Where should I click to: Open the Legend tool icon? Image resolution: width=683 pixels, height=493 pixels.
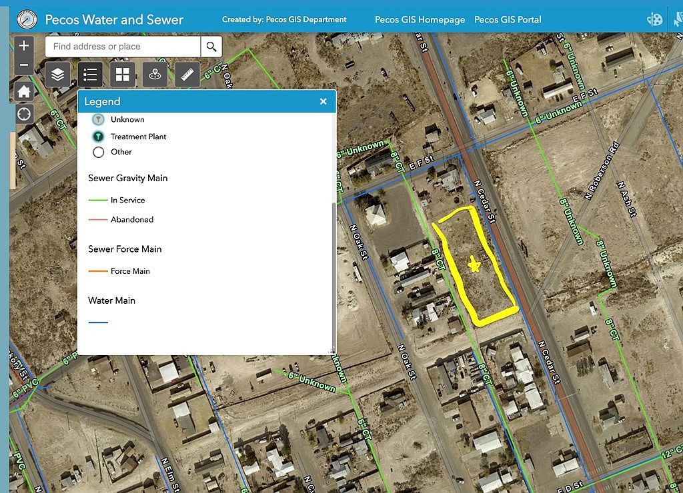point(90,75)
